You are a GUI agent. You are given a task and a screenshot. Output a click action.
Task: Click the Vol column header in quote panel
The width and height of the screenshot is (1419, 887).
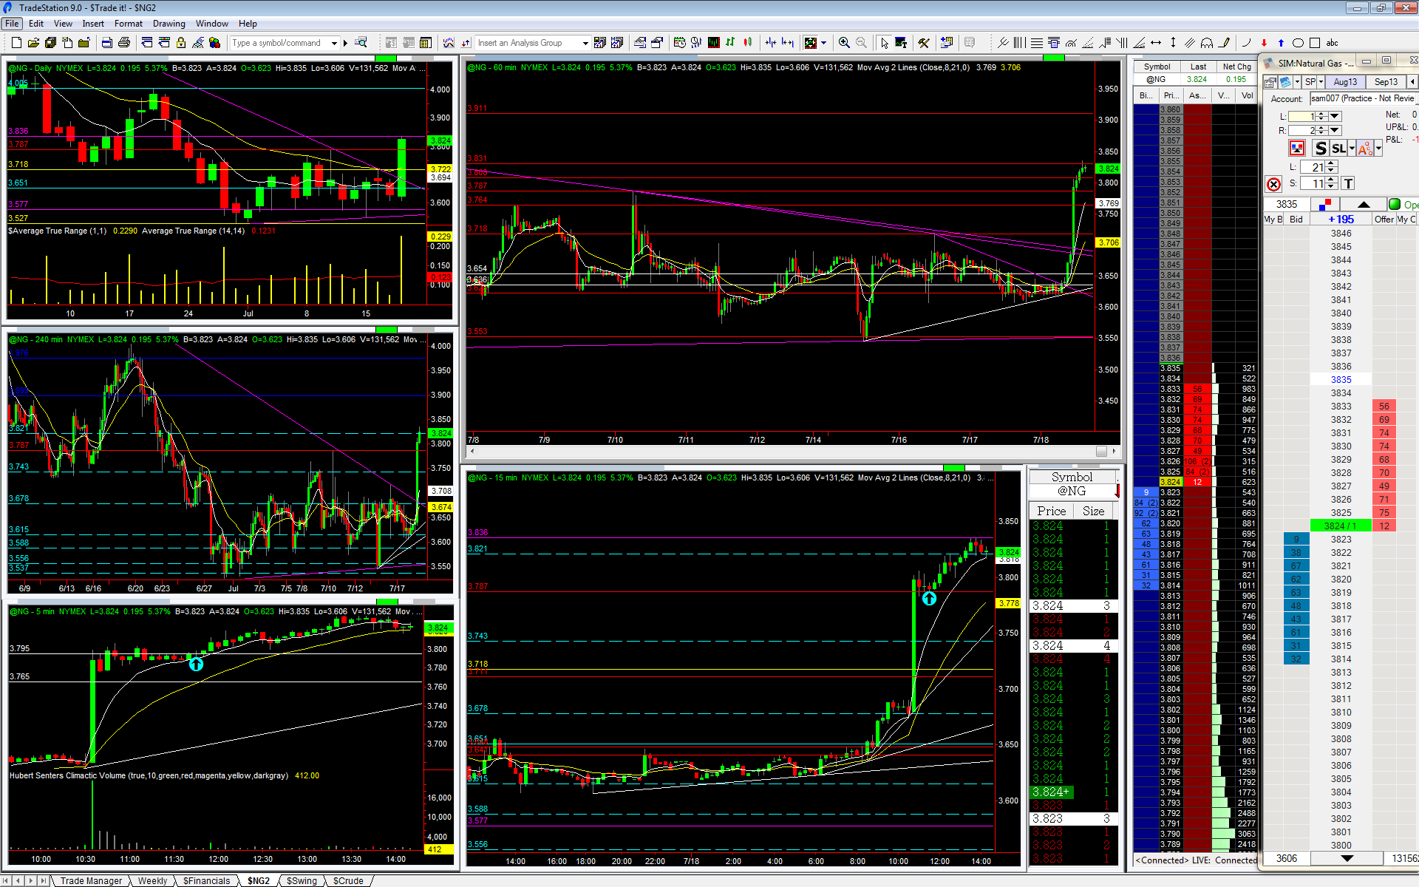[1247, 95]
